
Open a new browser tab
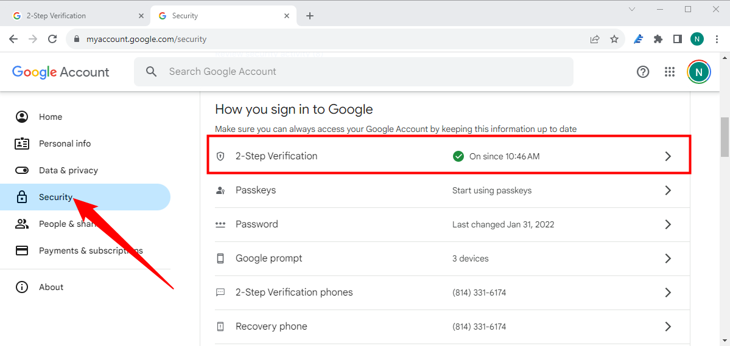(310, 16)
